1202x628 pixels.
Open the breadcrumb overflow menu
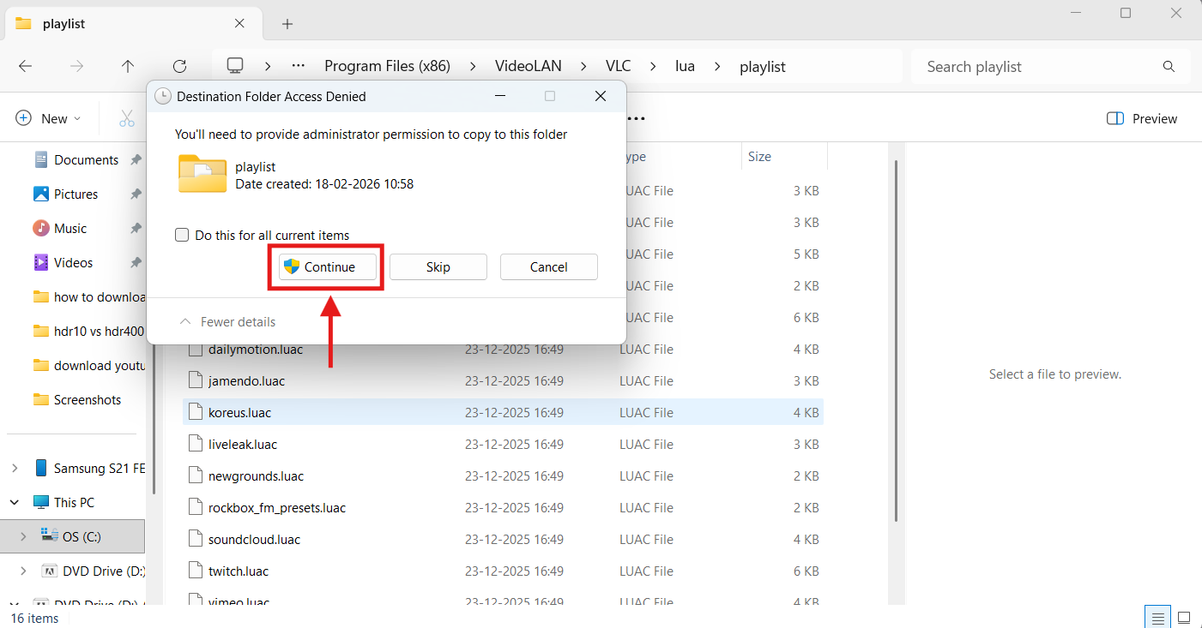coord(298,65)
